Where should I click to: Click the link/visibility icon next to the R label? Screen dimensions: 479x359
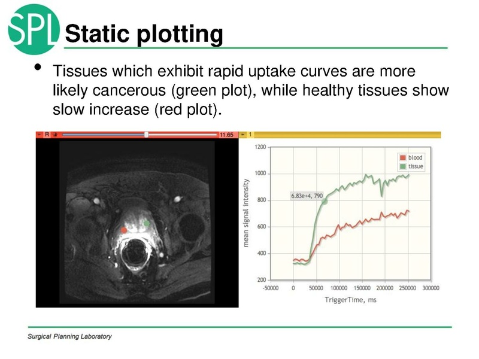54,135
